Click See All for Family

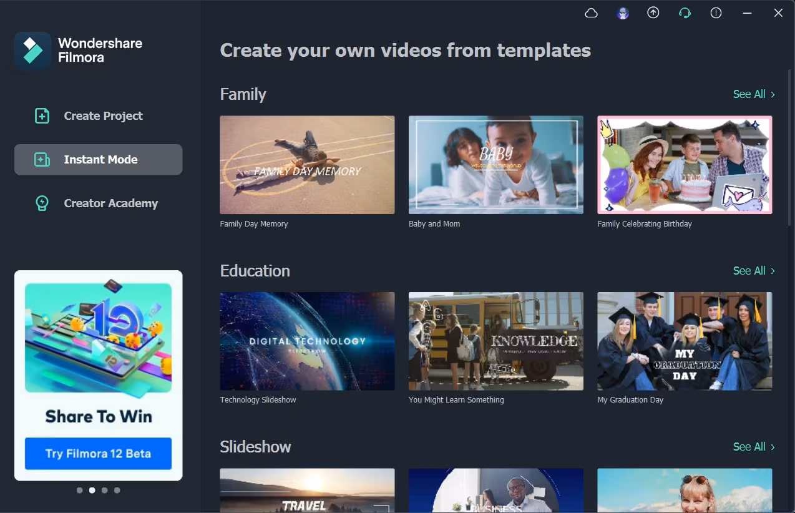(749, 94)
